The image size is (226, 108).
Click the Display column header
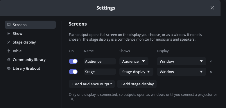tap(163, 51)
